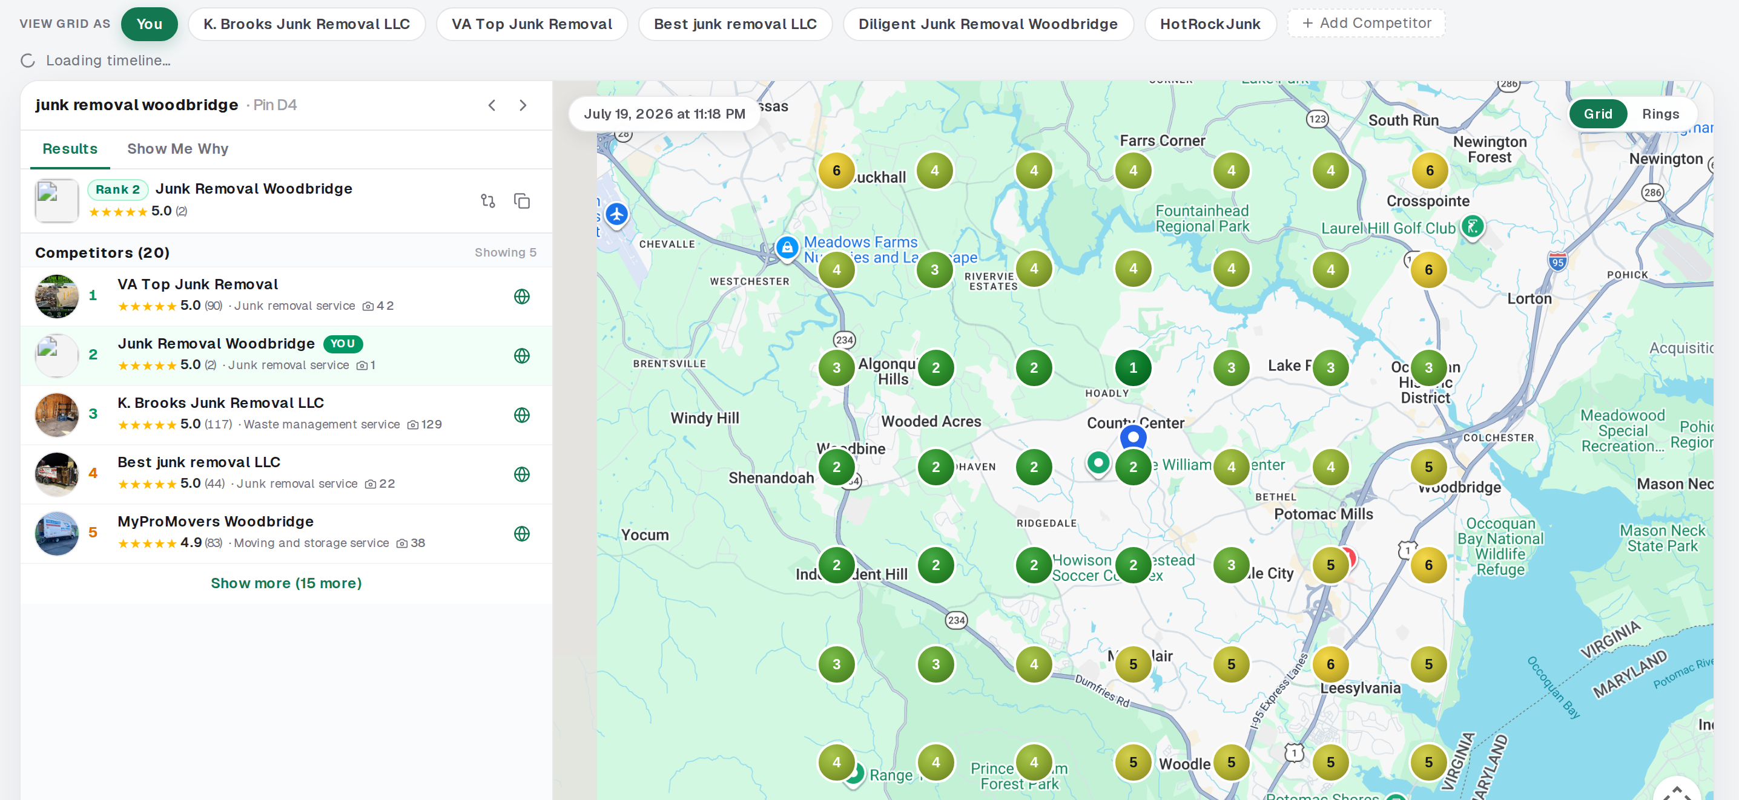Screen dimensions: 1739x800
Task: Select Best junk removal LLC competitor name
Action: [199, 463]
